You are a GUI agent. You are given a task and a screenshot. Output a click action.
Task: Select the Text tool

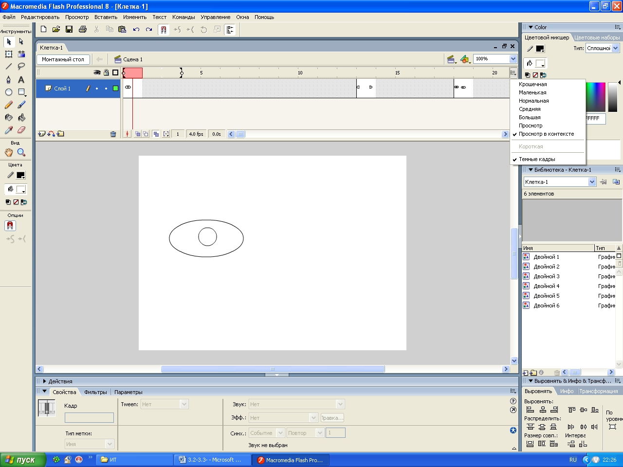point(21,79)
